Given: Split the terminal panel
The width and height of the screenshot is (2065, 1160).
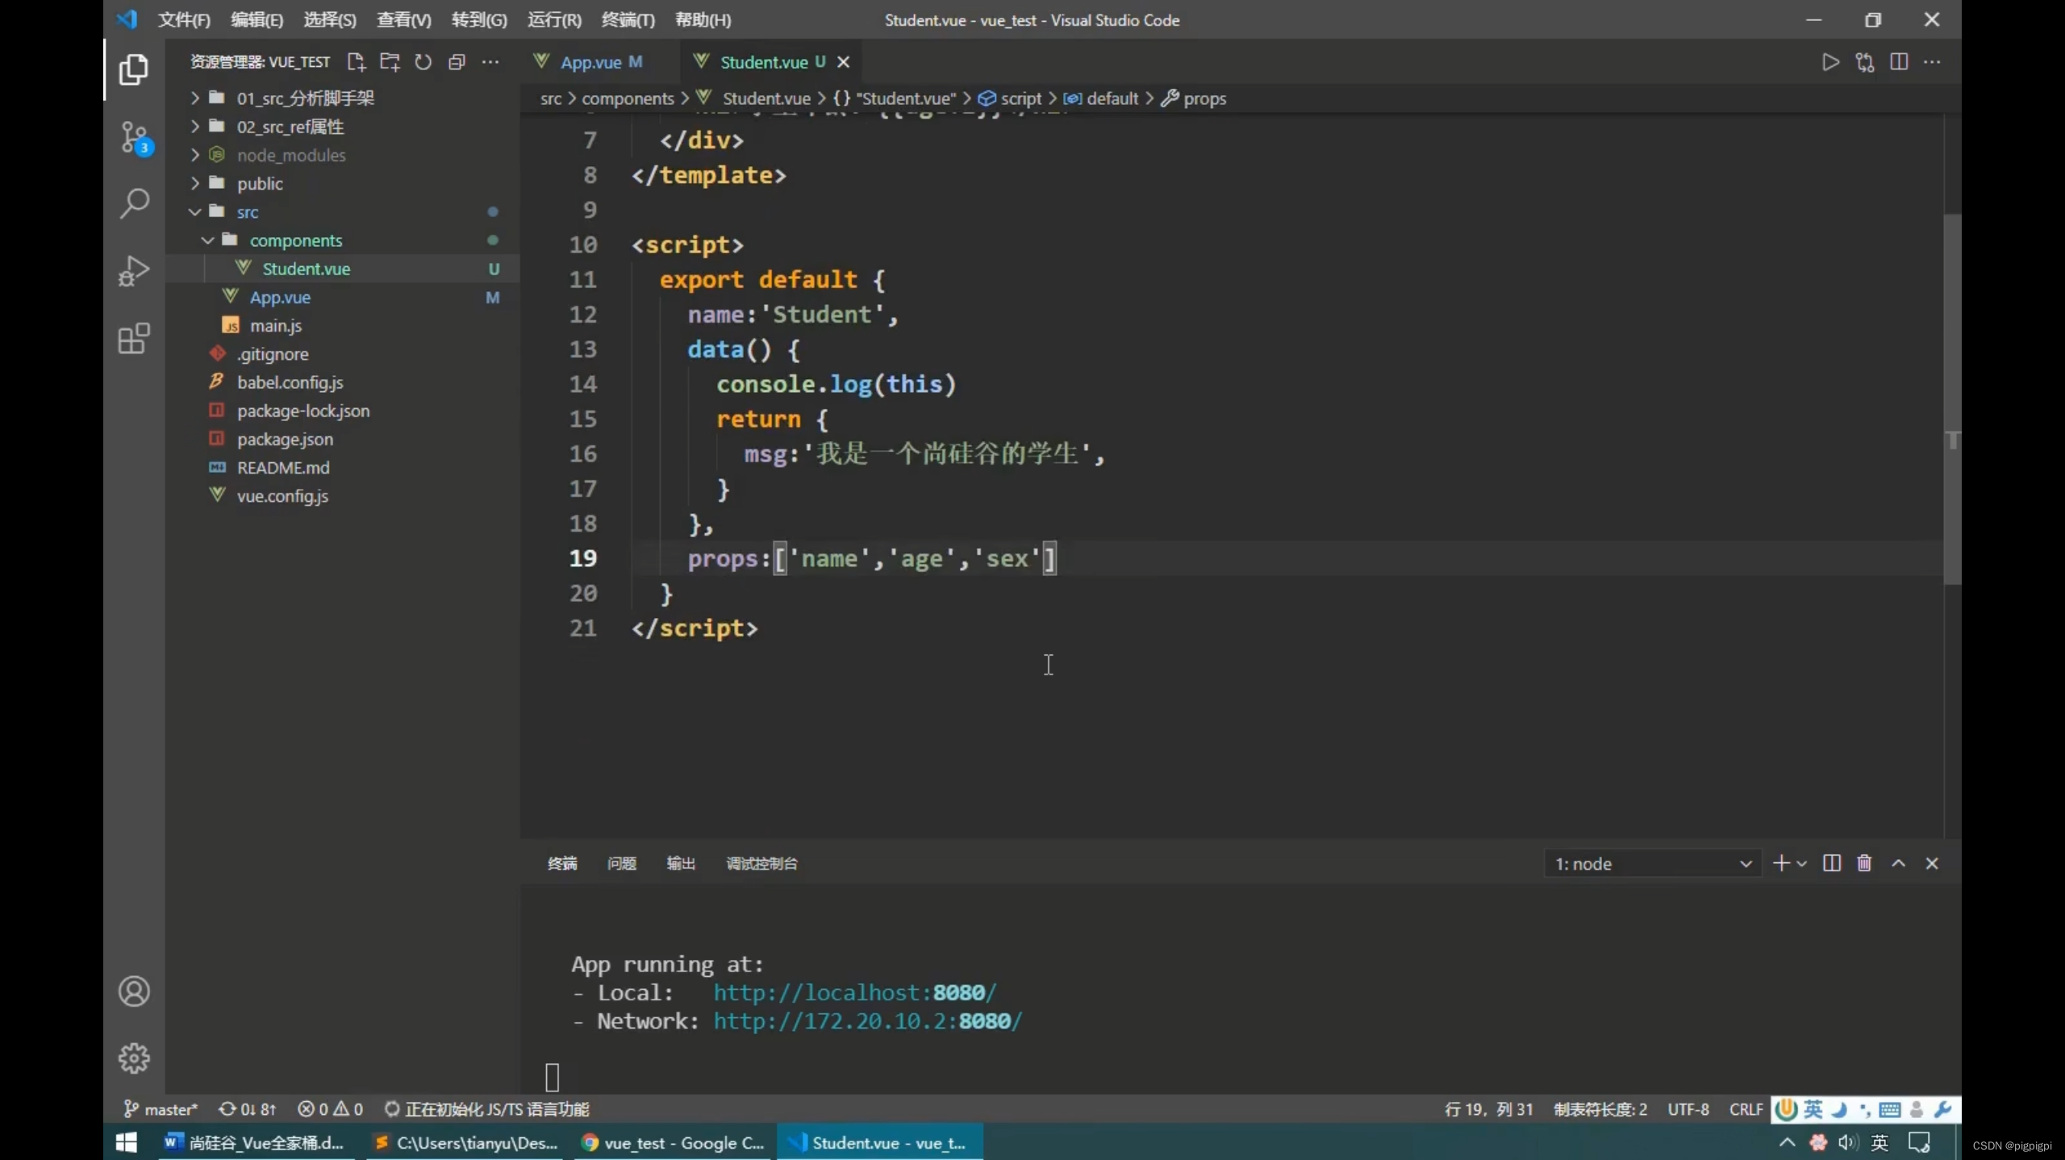Looking at the screenshot, I should coord(1832,863).
